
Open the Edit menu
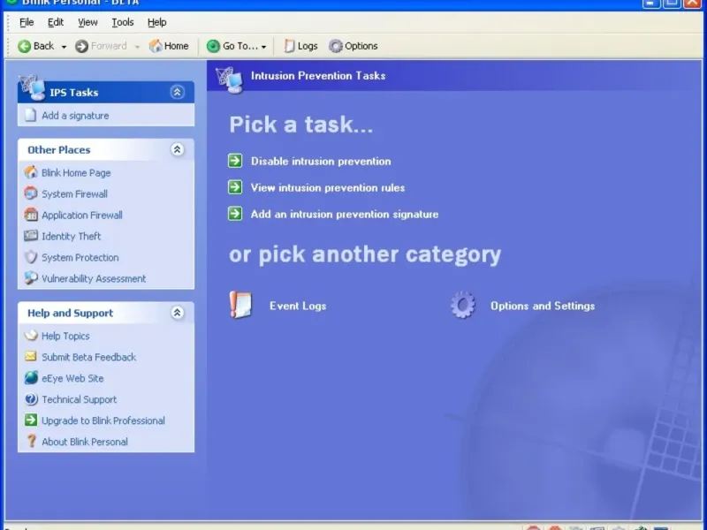click(56, 22)
